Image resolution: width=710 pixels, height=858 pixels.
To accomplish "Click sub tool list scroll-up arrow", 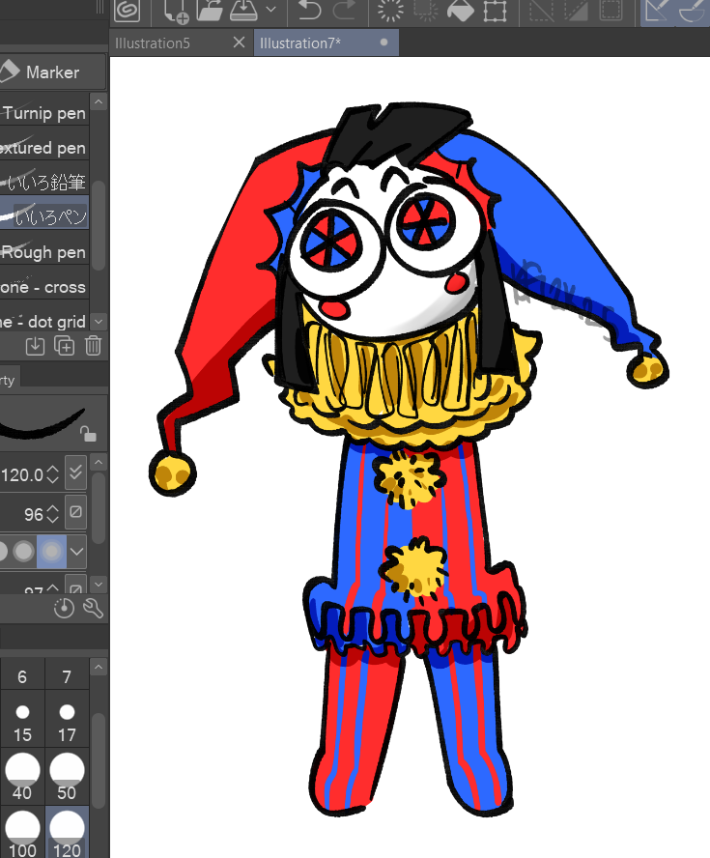I will 99,101.
